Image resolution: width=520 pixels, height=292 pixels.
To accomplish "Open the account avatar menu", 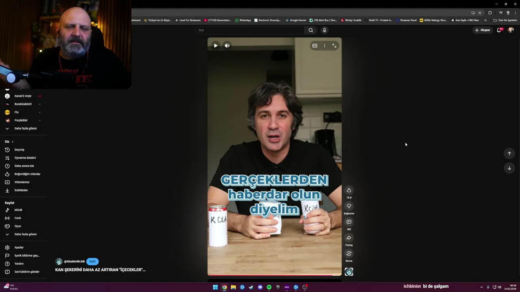I will 511,30.
